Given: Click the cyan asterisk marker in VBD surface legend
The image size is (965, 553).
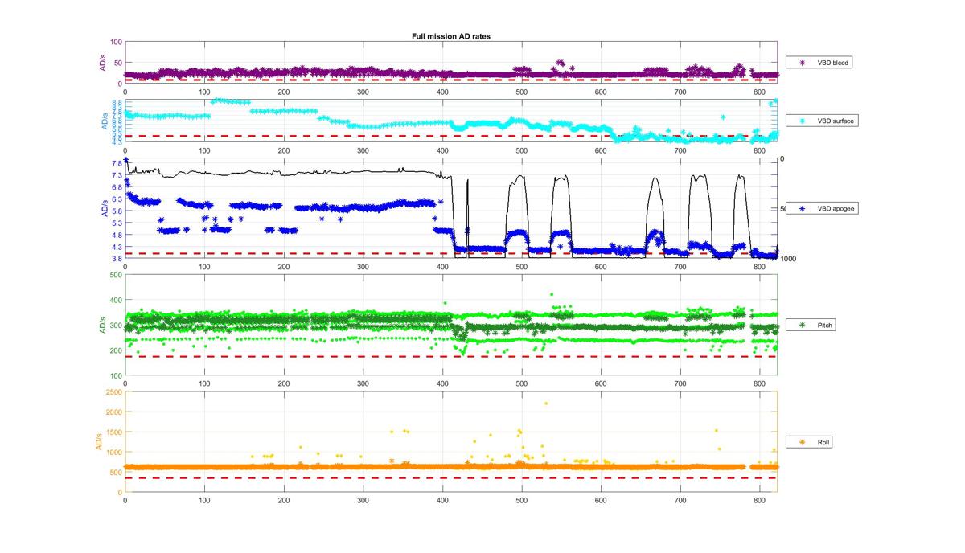Looking at the screenshot, I should coord(802,121).
